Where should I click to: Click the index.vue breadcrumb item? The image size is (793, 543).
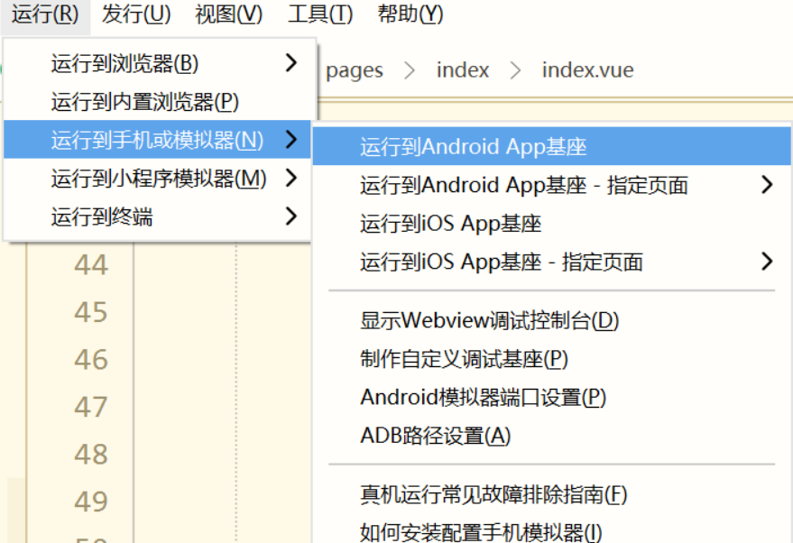tap(587, 70)
